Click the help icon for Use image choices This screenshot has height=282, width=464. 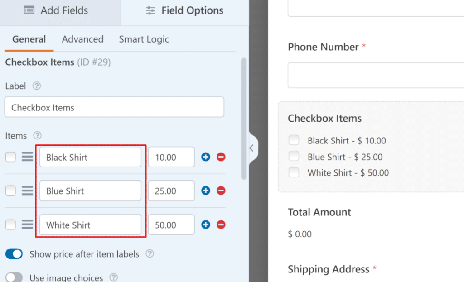pyautogui.click(x=113, y=277)
